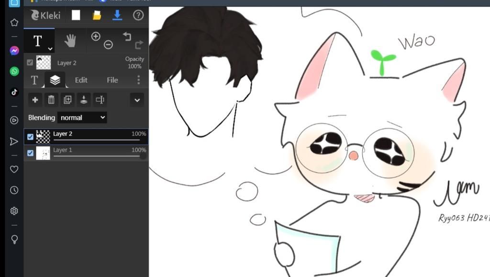Open the heart favorites icon in sidebar
This screenshot has width=490, height=277.
point(14,169)
